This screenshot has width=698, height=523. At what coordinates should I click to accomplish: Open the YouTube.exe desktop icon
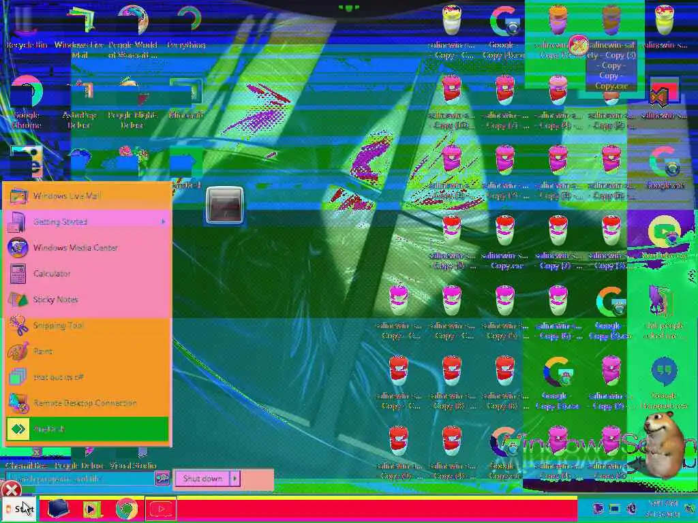(x=664, y=238)
